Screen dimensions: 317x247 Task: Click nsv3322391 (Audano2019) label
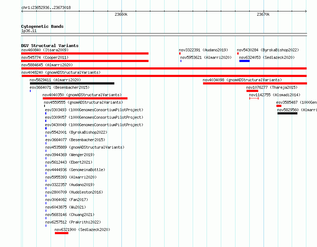coord(203,50)
